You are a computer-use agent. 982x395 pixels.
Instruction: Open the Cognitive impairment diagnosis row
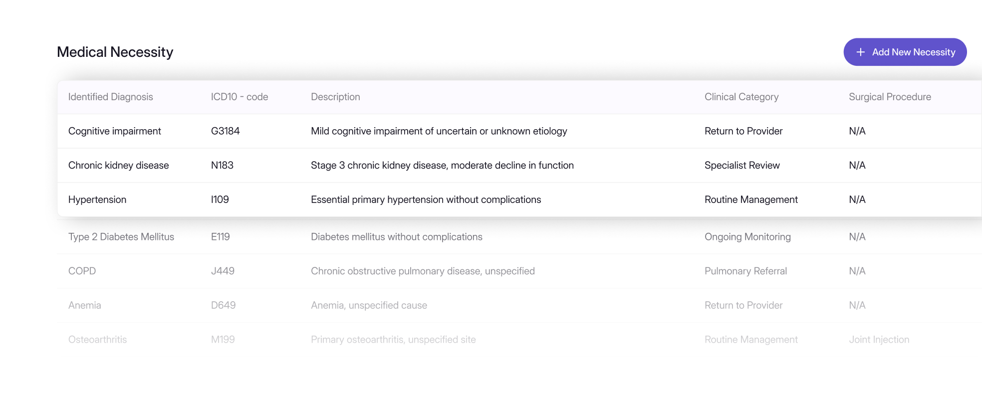[x=519, y=131]
